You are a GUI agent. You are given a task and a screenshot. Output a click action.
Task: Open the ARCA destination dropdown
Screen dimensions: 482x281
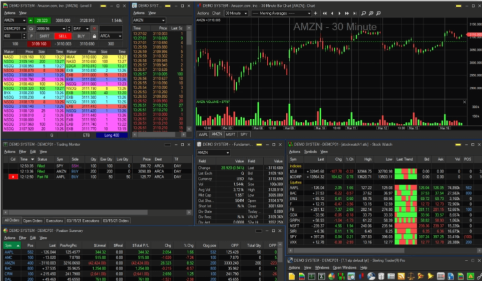pos(120,36)
